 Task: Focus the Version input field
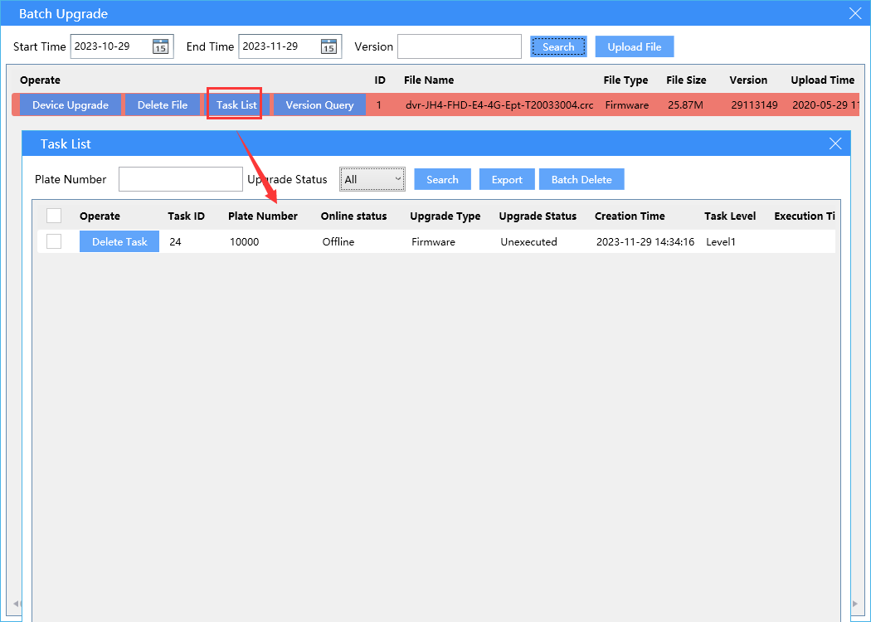coord(460,46)
